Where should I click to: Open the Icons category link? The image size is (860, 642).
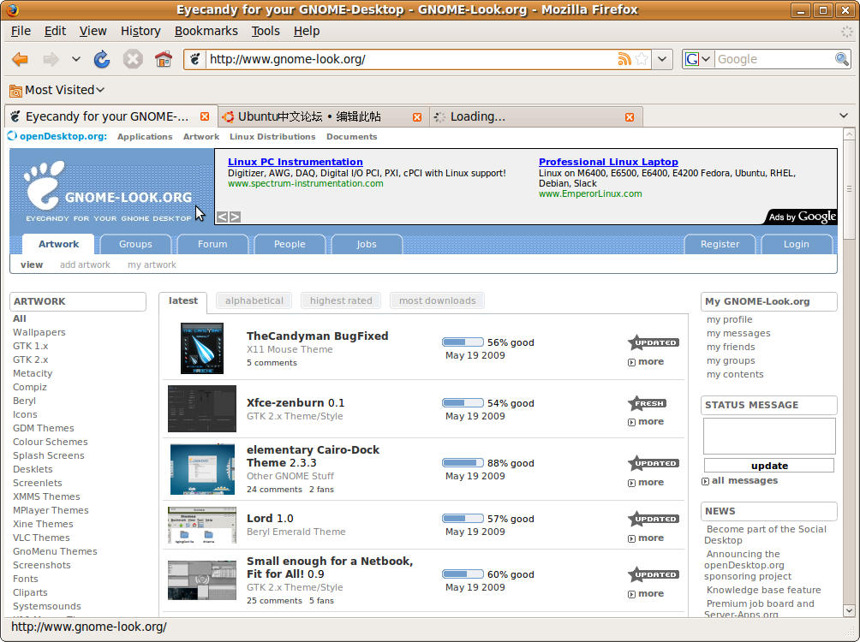[25, 414]
